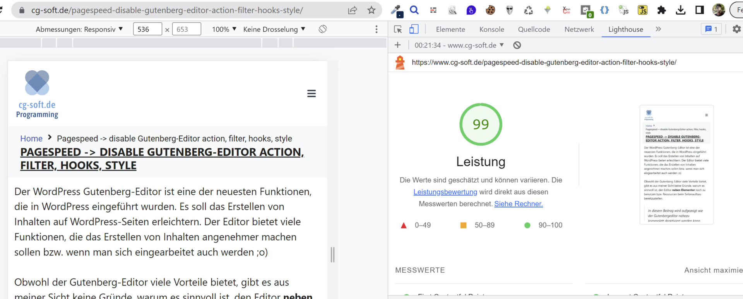The image size is (743, 299).
Task: Open the Abmessungen Responsiv dropdown
Action: (x=79, y=29)
